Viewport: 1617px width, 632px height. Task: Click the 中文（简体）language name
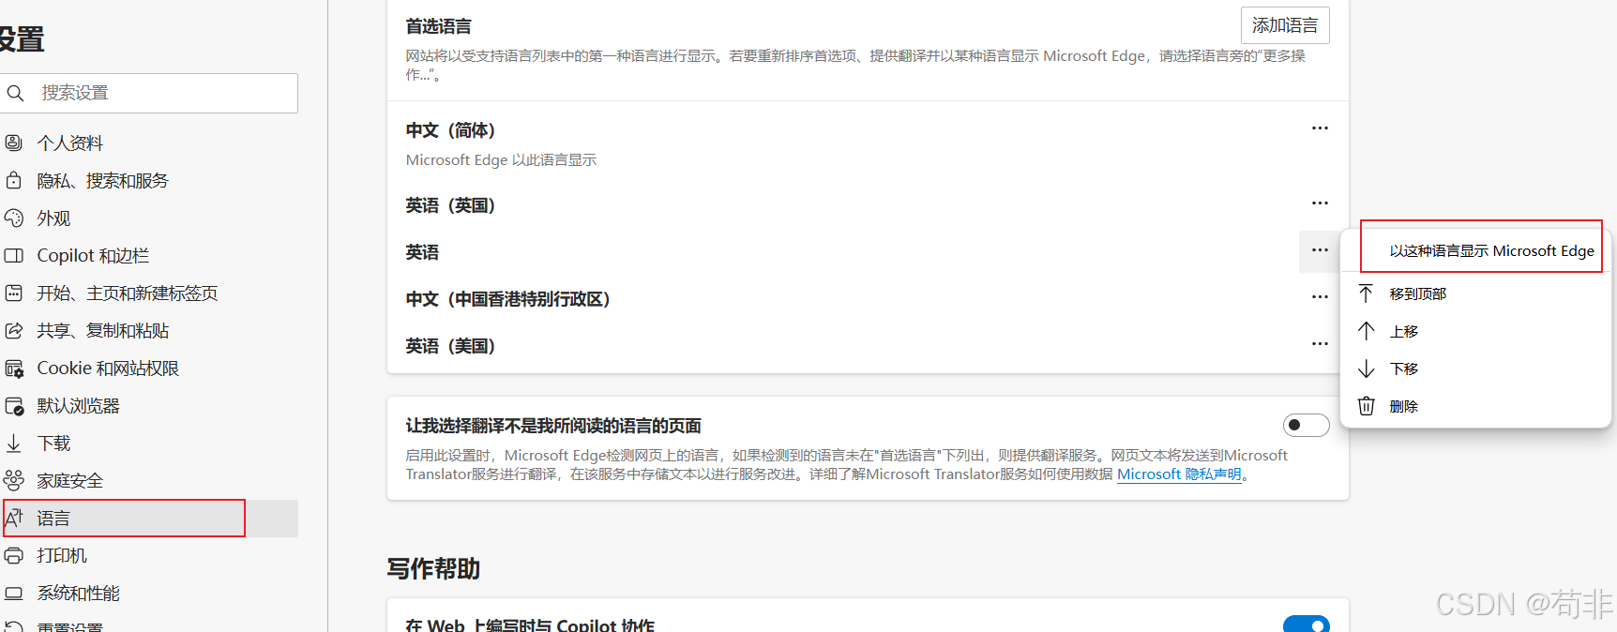pyautogui.click(x=450, y=130)
